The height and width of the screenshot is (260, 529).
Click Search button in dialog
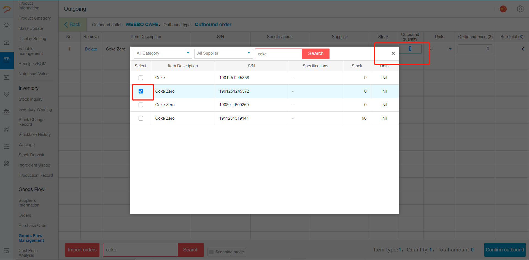(x=316, y=54)
